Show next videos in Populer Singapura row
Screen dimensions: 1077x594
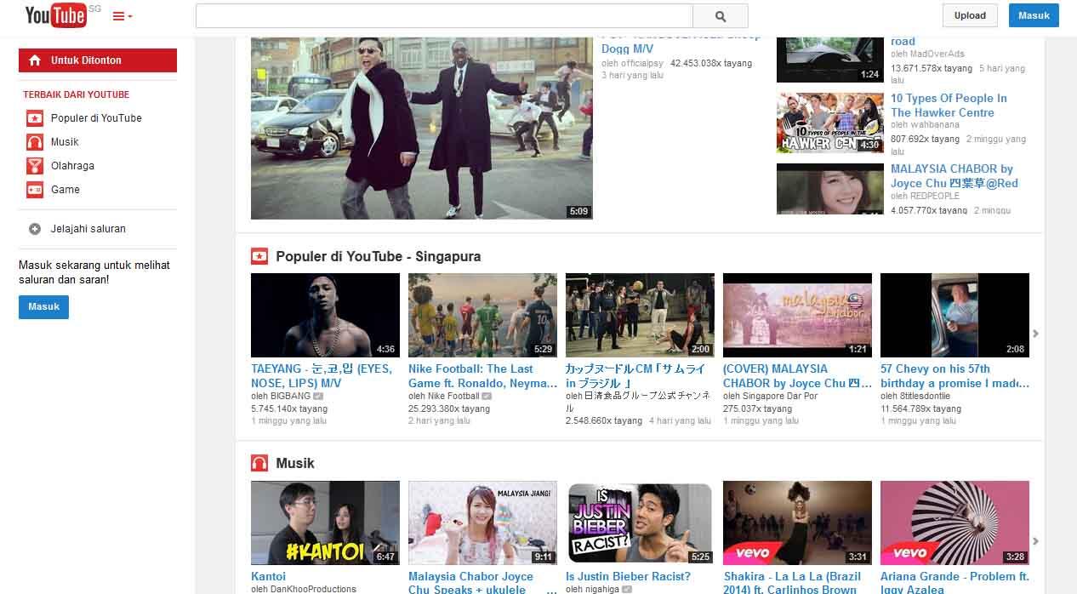click(x=1035, y=334)
